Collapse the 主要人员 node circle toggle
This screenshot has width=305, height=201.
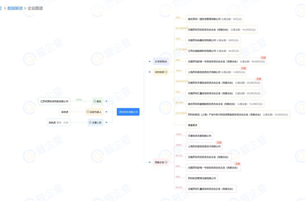coord(90,123)
